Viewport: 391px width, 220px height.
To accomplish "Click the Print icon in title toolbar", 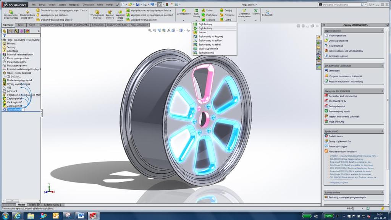I will [145, 5].
